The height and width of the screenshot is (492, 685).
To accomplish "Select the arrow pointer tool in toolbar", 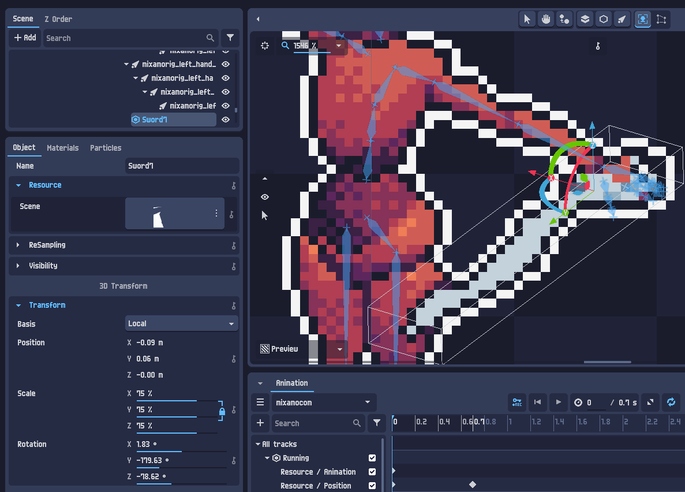I will pyautogui.click(x=527, y=19).
